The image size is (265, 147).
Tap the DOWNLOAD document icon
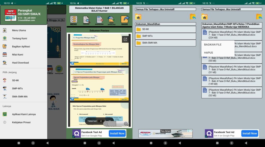(x=99, y=21)
